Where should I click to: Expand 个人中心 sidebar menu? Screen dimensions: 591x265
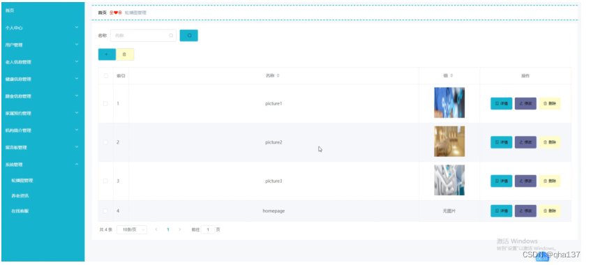(x=43, y=28)
